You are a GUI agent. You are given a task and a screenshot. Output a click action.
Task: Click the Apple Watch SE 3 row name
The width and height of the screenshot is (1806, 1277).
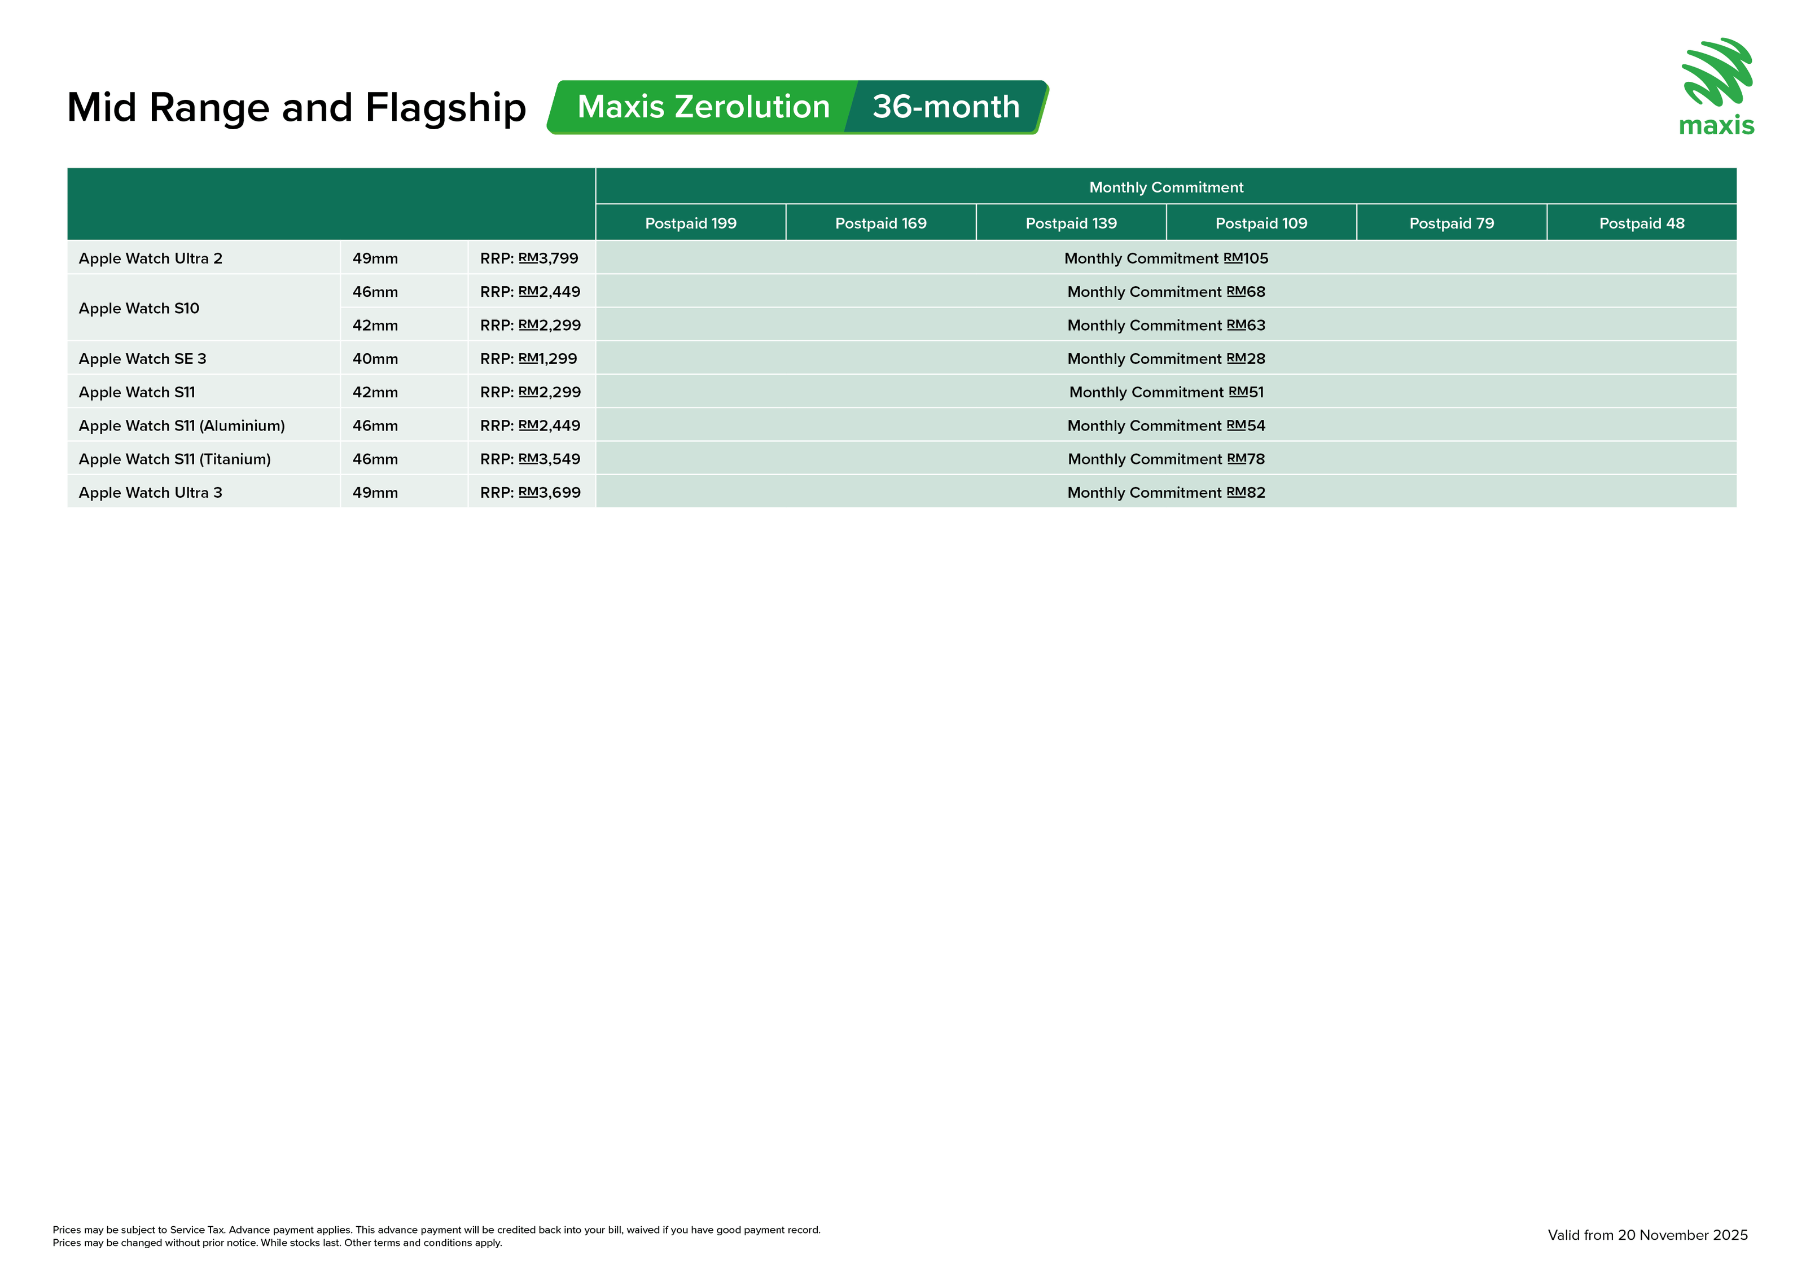pyautogui.click(x=142, y=358)
